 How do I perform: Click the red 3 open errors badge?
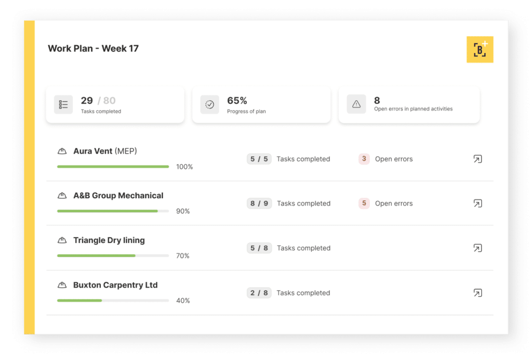[x=363, y=159]
